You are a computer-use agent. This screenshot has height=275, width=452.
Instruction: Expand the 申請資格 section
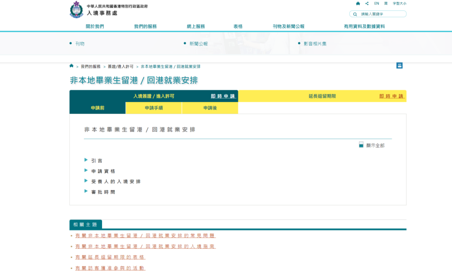103,171
